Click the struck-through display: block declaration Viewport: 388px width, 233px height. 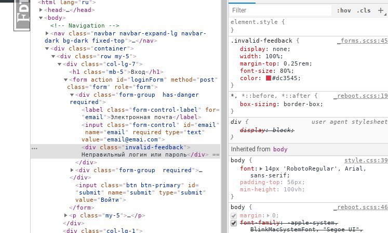(267, 130)
